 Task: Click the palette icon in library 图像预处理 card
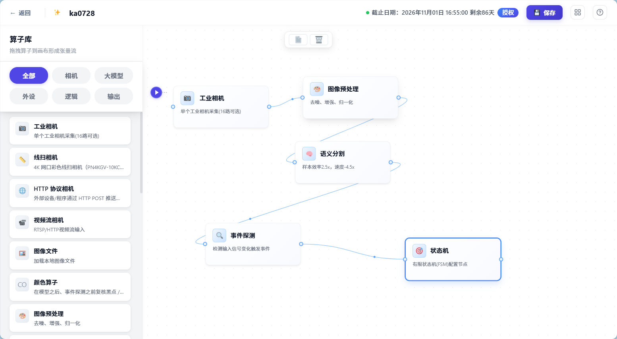coord(22,316)
